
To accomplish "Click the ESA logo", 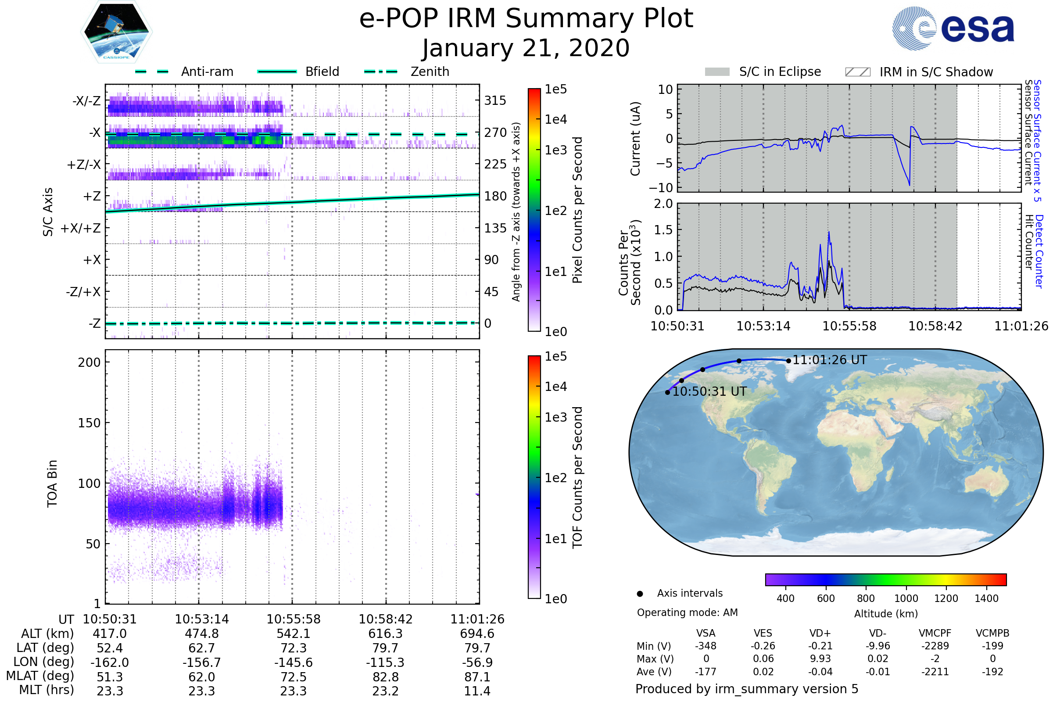I will coord(953,28).
